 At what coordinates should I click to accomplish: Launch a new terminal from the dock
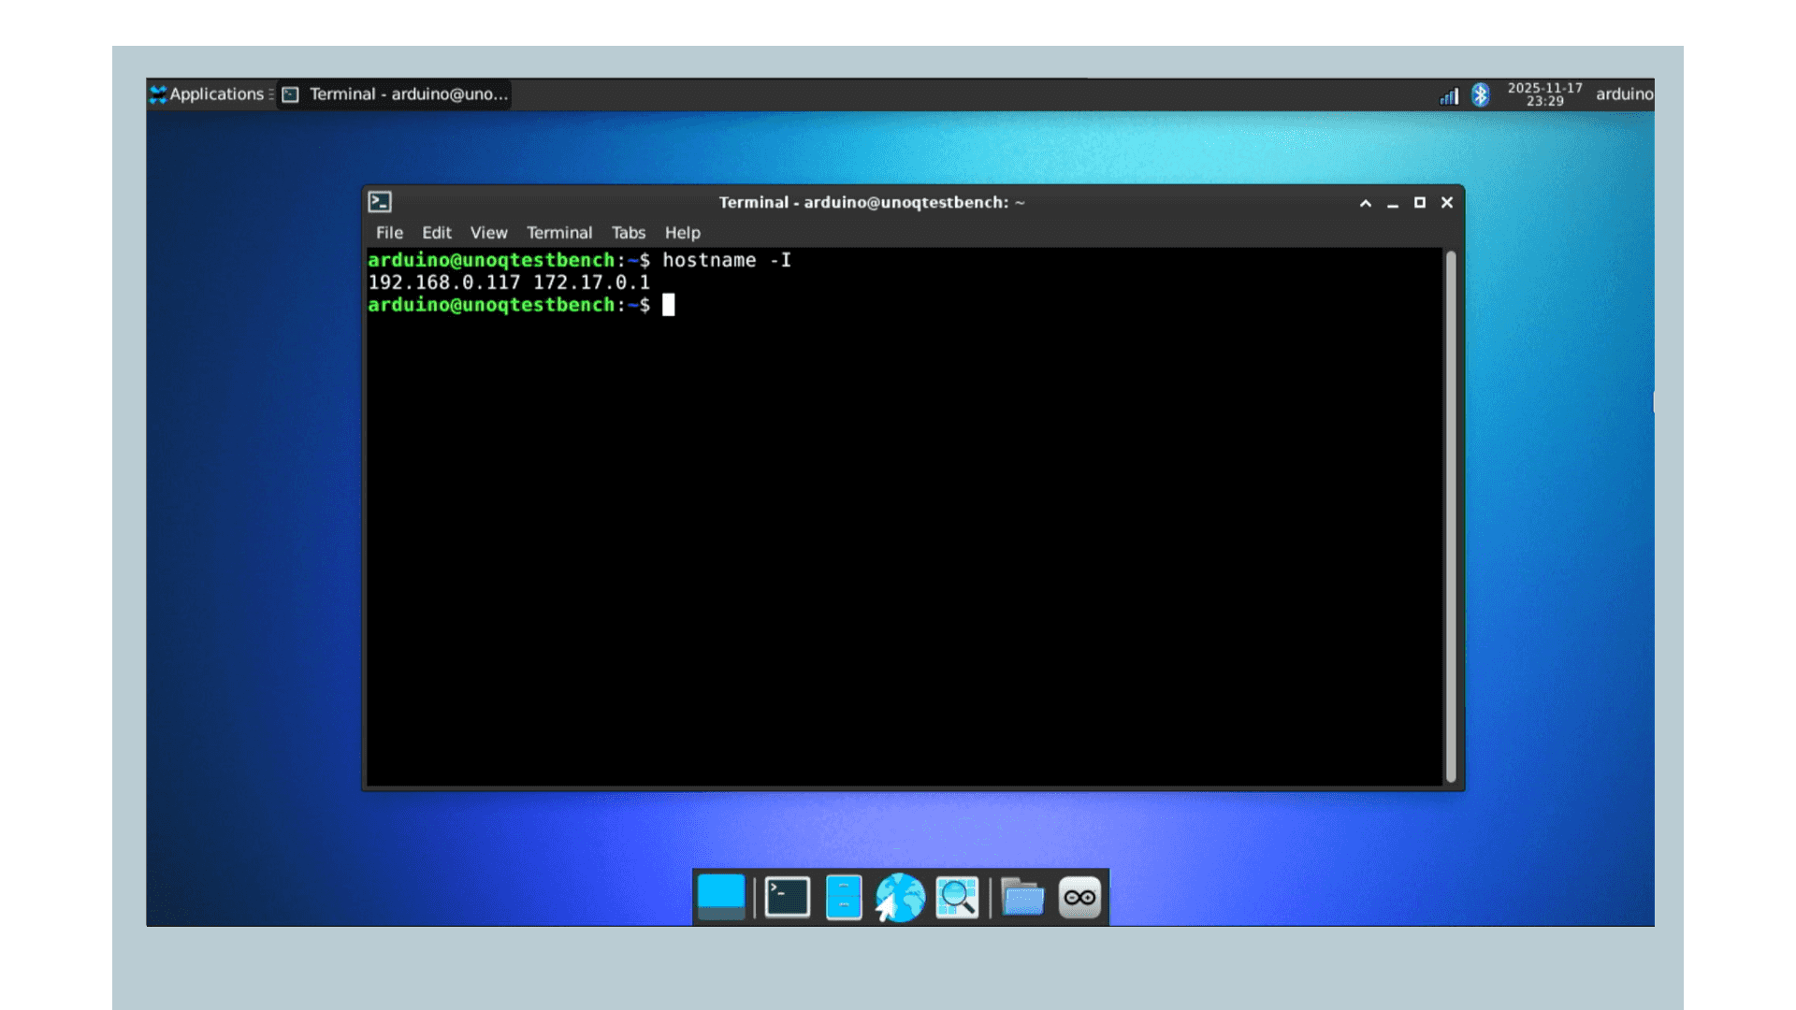point(786,896)
